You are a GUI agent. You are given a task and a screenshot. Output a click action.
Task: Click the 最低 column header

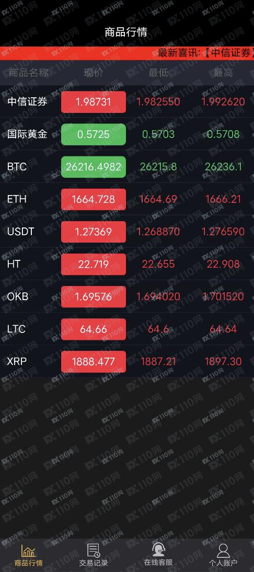[158, 73]
